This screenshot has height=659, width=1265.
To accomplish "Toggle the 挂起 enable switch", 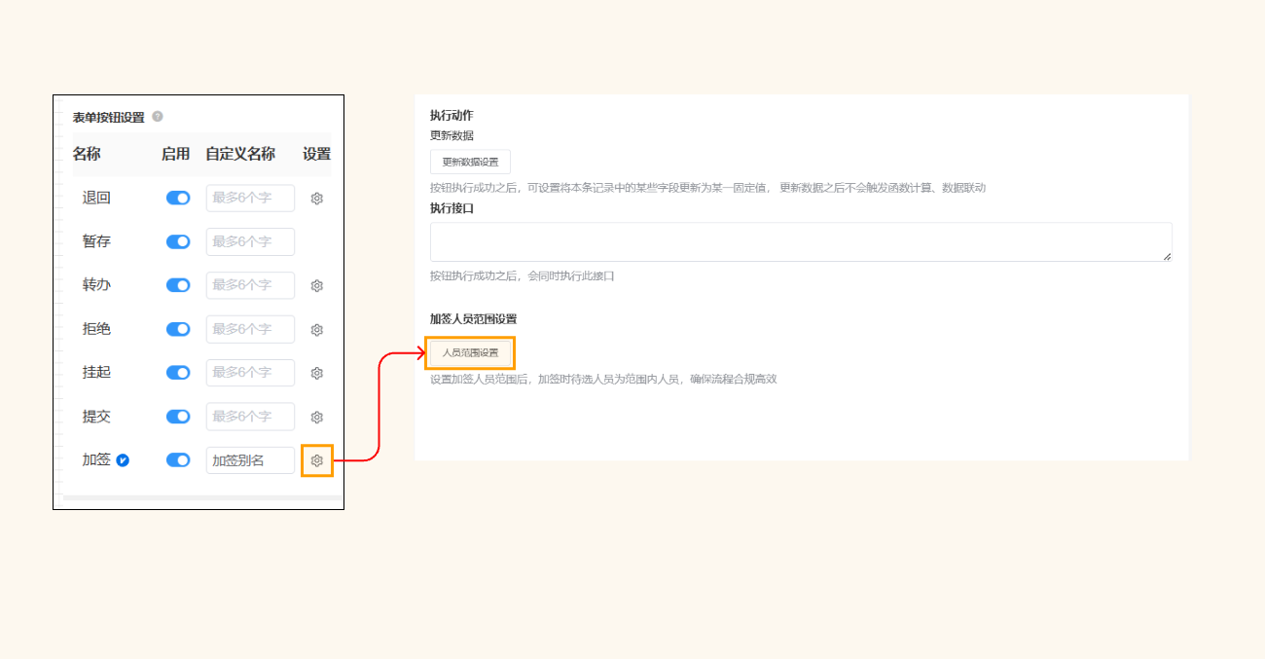I will (x=178, y=373).
